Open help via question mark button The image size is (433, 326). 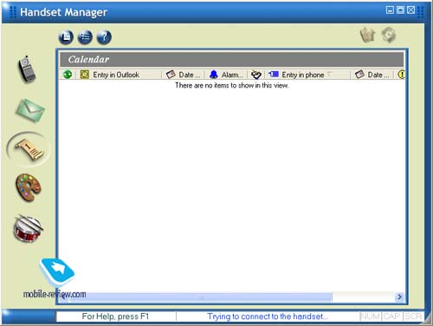tap(104, 37)
